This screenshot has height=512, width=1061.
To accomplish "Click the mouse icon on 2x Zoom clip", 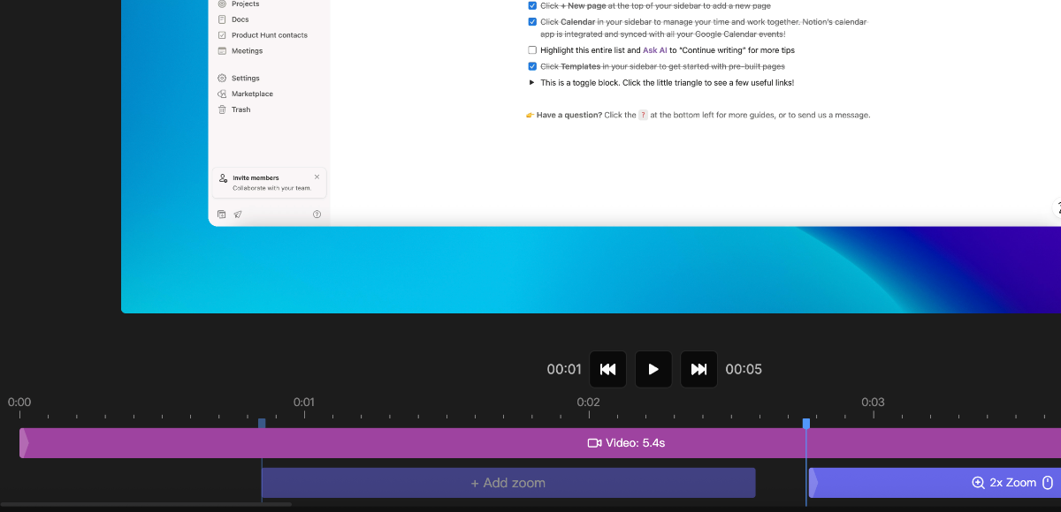I will (1048, 483).
